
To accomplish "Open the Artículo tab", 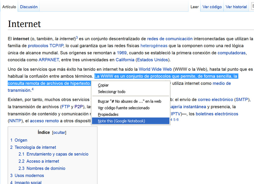I will [9, 7].
